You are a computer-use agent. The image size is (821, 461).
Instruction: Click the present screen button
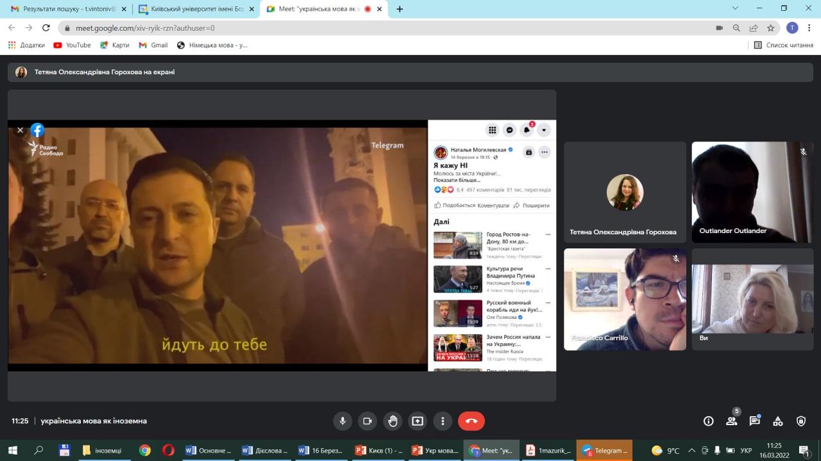(418, 421)
